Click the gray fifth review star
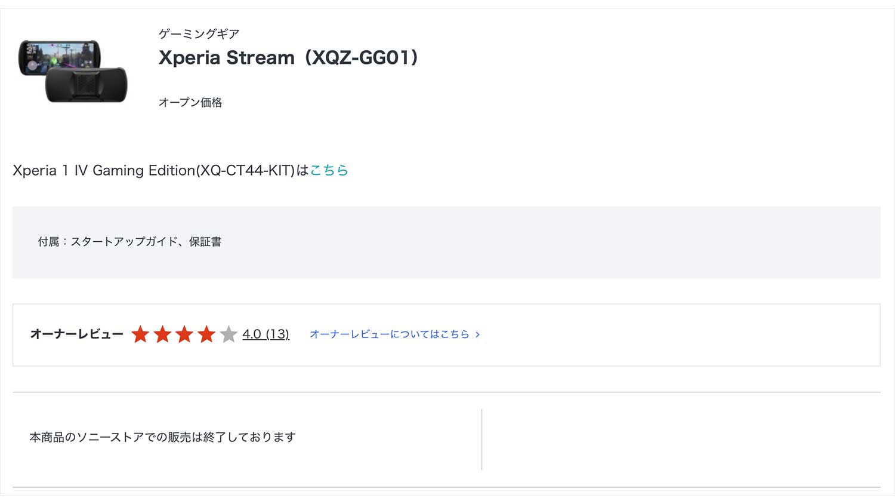This screenshot has width=895, height=504. pyautogui.click(x=229, y=334)
